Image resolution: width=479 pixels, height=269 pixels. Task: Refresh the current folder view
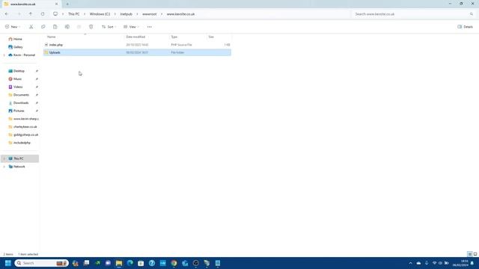pos(43,14)
